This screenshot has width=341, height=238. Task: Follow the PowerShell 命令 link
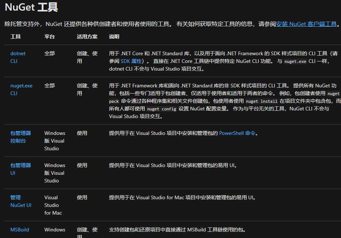[237, 133]
